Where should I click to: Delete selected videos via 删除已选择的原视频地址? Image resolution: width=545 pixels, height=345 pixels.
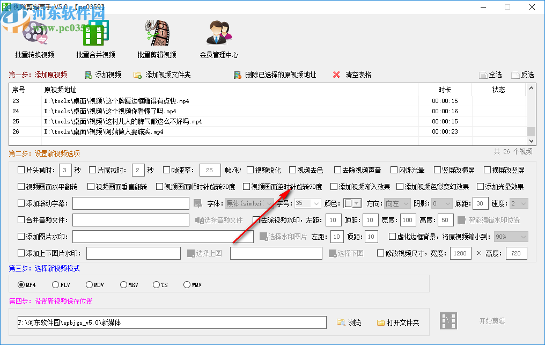pos(237,75)
